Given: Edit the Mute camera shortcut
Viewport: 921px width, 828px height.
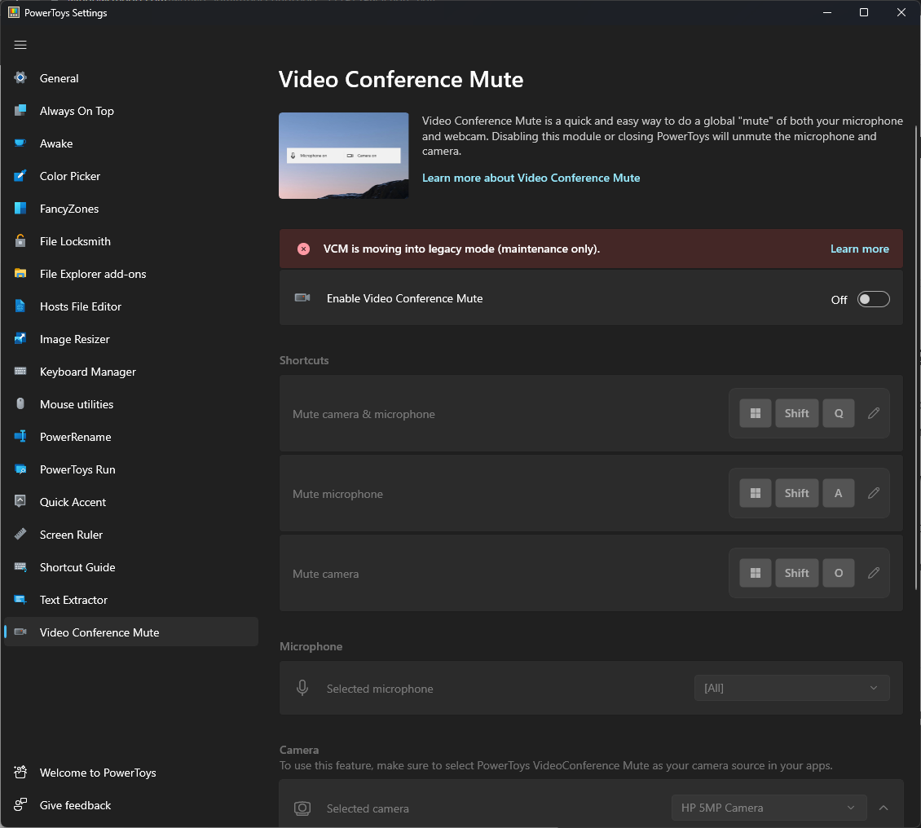Looking at the screenshot, I should tap(874, 573).
